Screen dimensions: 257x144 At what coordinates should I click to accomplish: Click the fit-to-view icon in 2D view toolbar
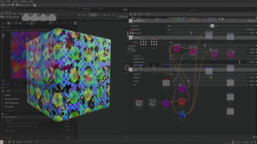[50, 23]
